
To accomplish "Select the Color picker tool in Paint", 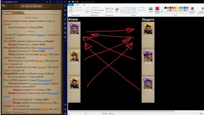I will tap(109, 12).
